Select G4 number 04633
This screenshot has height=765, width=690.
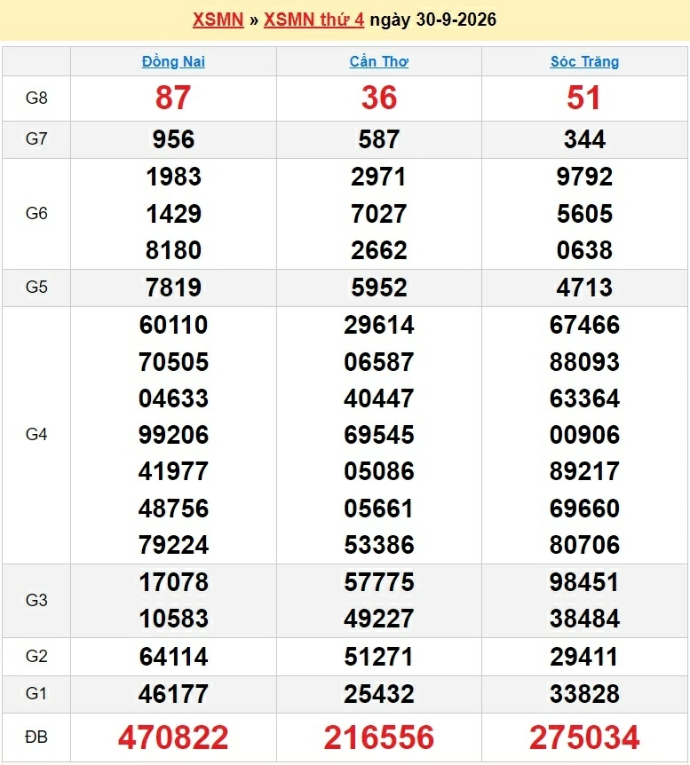(x=173, y=398)
